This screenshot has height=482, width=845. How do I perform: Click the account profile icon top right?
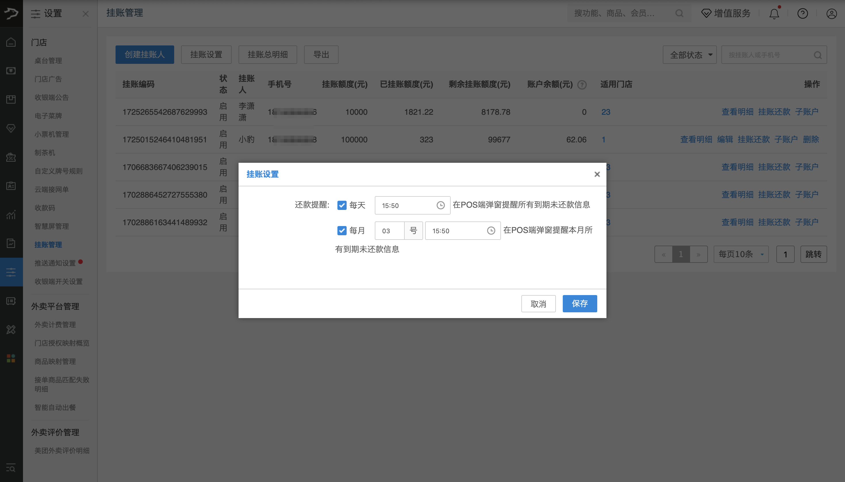[831, 13]
